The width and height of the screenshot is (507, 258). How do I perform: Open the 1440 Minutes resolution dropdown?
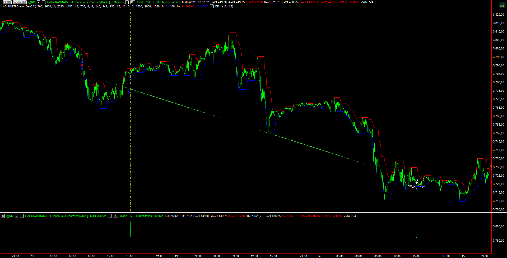pos(109,216)
